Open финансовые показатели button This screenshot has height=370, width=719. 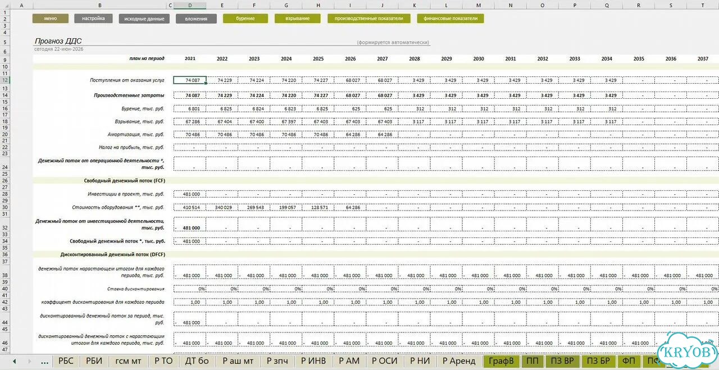pyautogui.click(x=450, y=19)
